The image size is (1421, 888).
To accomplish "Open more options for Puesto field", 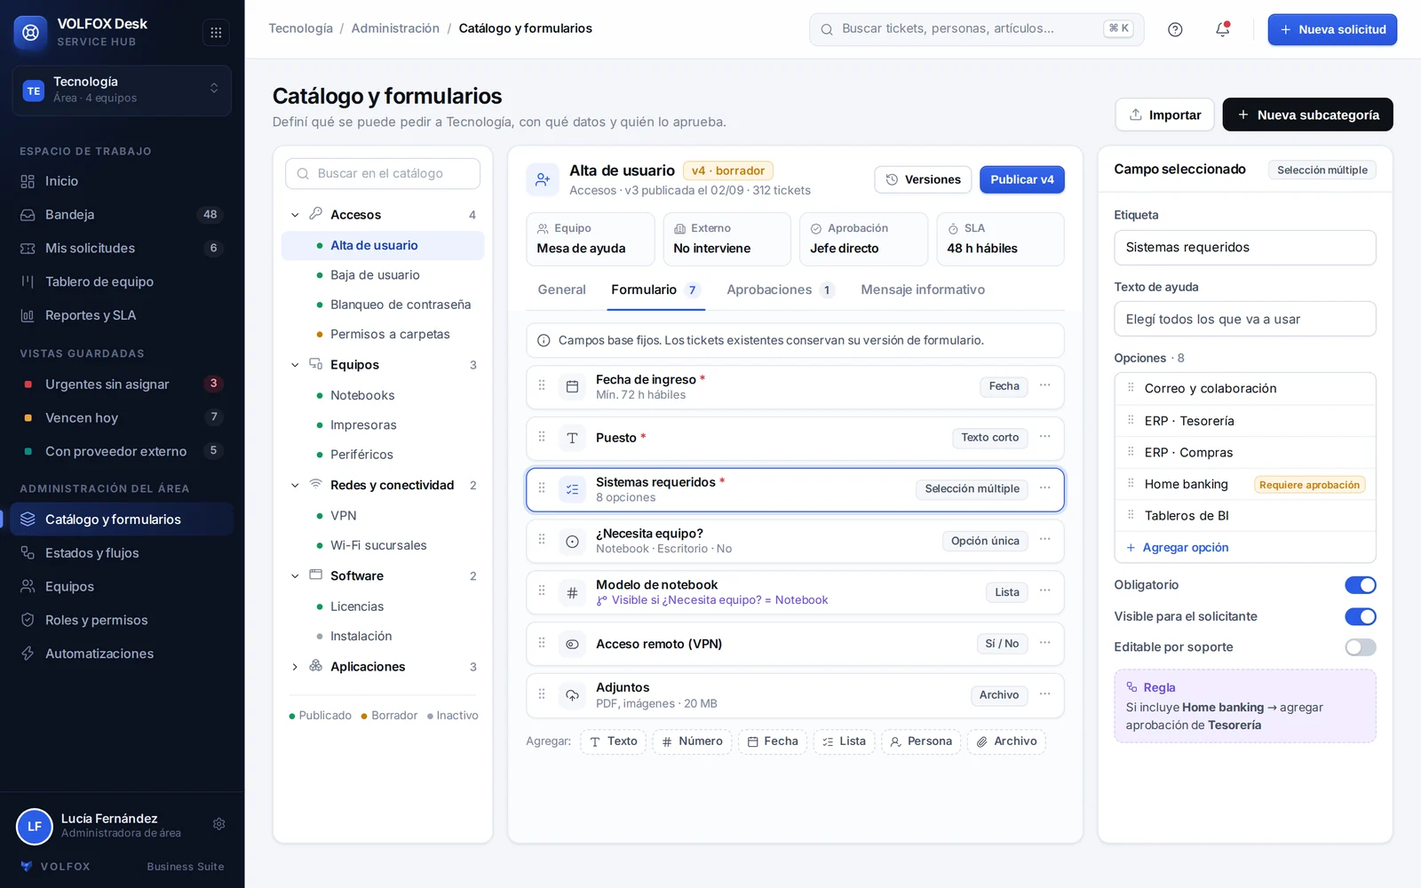I will [1045, 437].
